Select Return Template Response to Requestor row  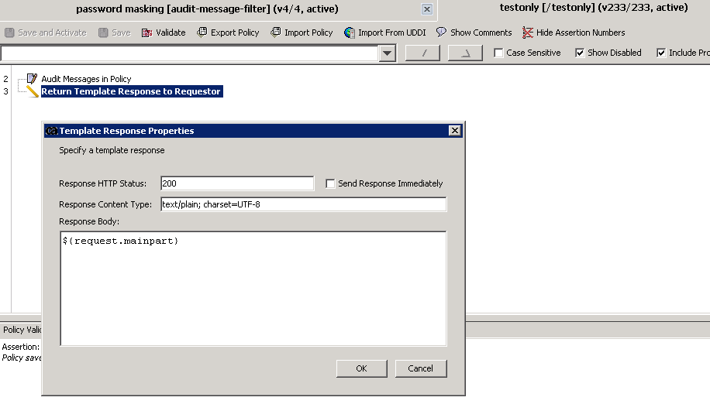(131, 91)
